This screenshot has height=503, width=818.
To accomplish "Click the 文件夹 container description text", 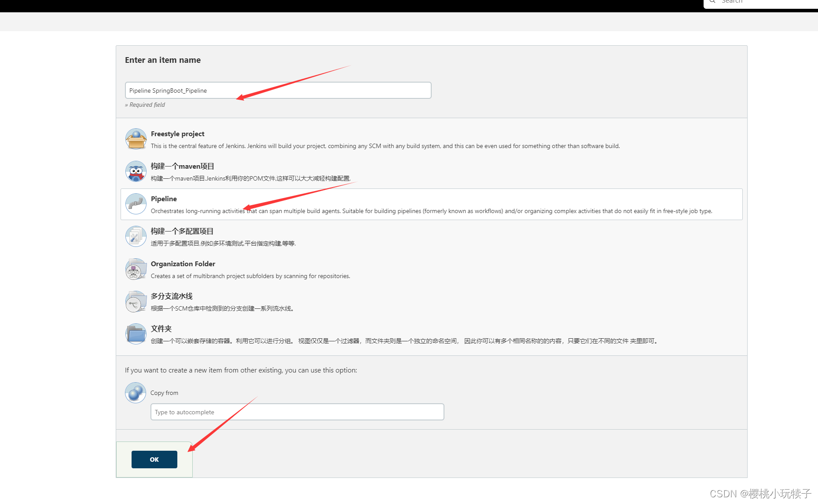I will tap(405, 341).
